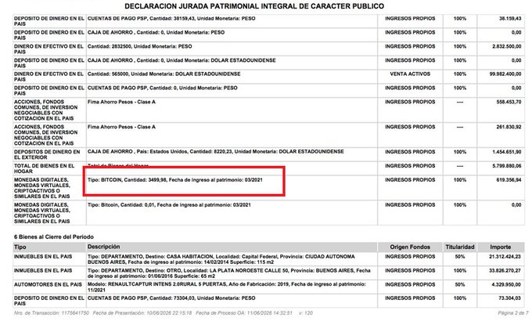Click 'Cantidad: 2832500, Unidad Monetaria: PESO' description
The image size is (532, 321).
(x=139, y=46)
